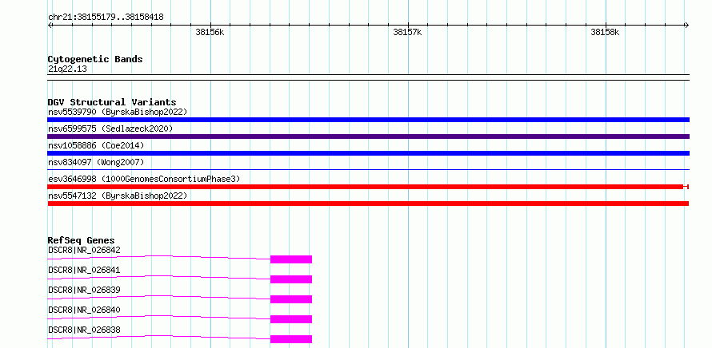Click the blue nsv5539790 variant bar
This screenshot has height=348, width=712.
368,120
